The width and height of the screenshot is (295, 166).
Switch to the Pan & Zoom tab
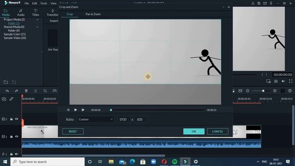[x=93, y=14]
